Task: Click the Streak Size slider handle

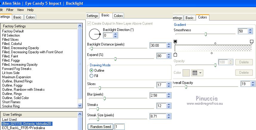Action: point(98,119)
